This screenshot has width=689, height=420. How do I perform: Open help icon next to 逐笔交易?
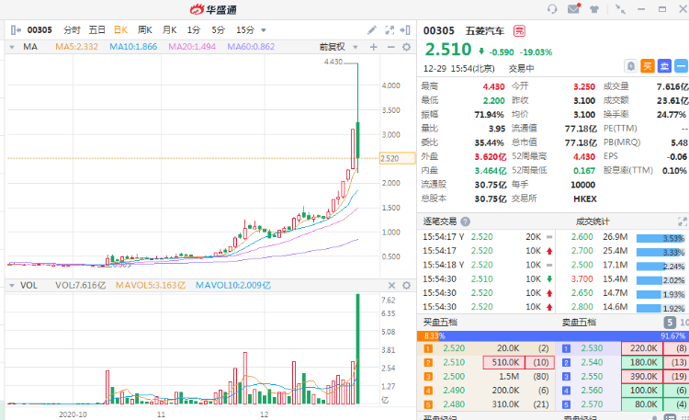(465, 221)
